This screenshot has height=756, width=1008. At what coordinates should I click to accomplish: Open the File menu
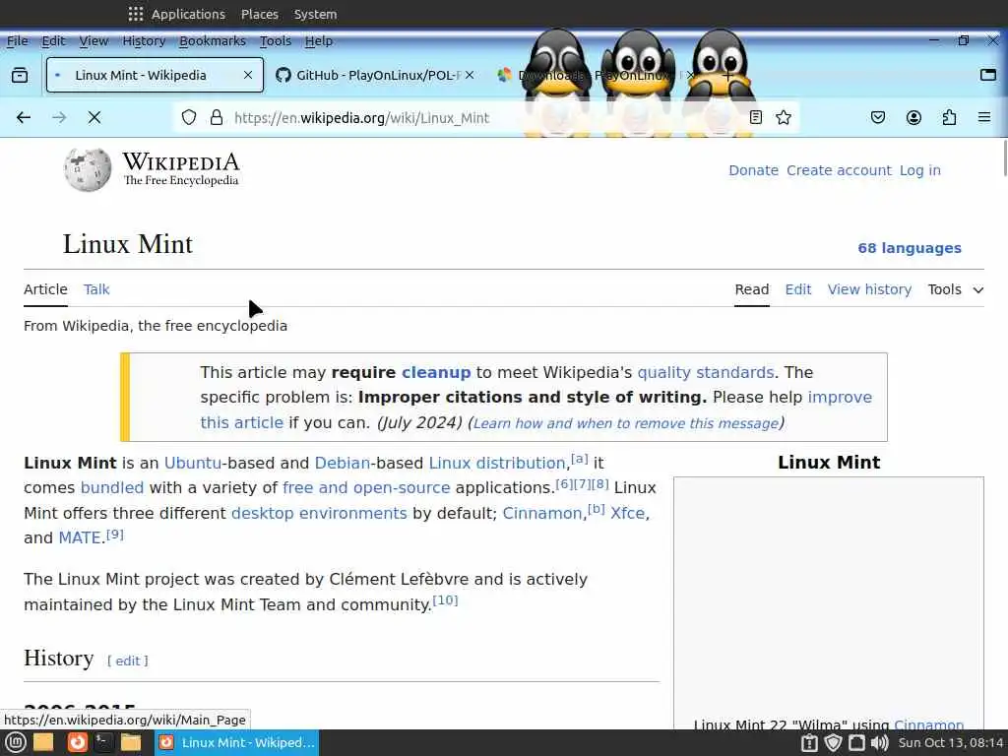pyautogui.click(x=18, y=41)
